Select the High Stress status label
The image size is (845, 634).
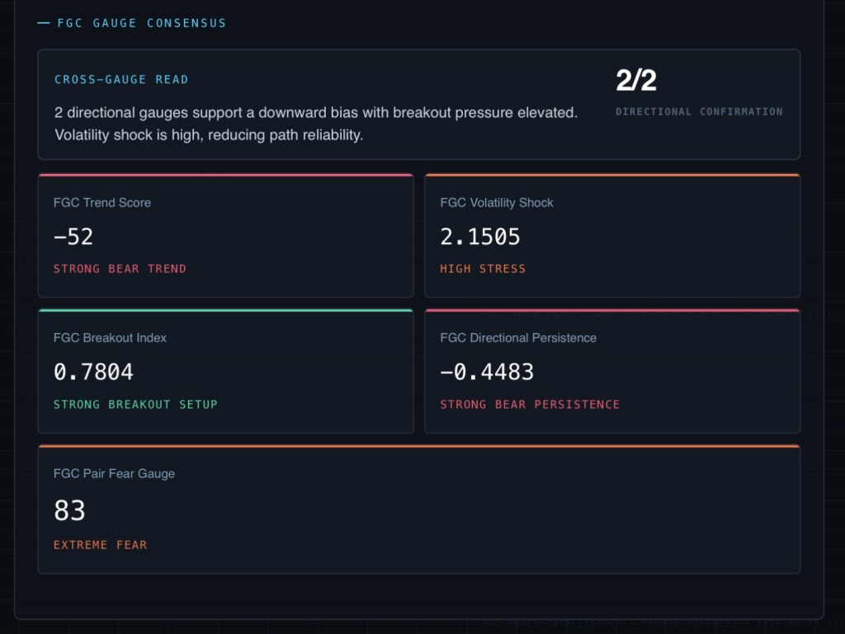(x=482, y=269)
